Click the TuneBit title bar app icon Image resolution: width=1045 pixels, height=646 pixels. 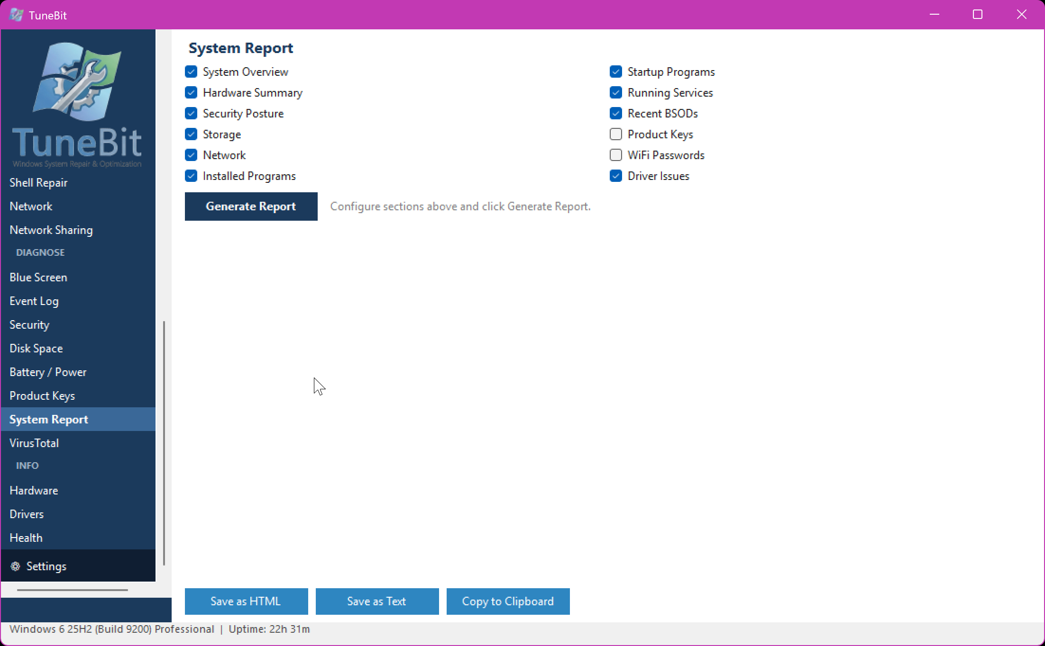coord(16,15)
